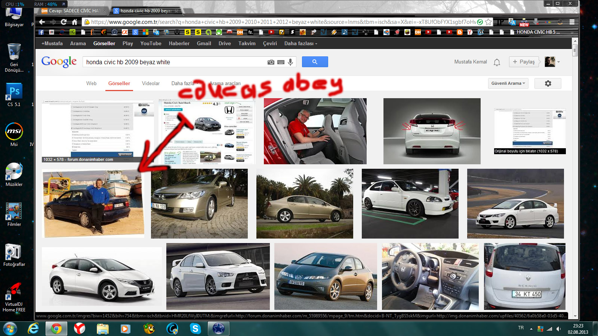This screenshot has width=598, height=336.
Task: Bookmark this page with the star icon
Action: coord(488,22)
